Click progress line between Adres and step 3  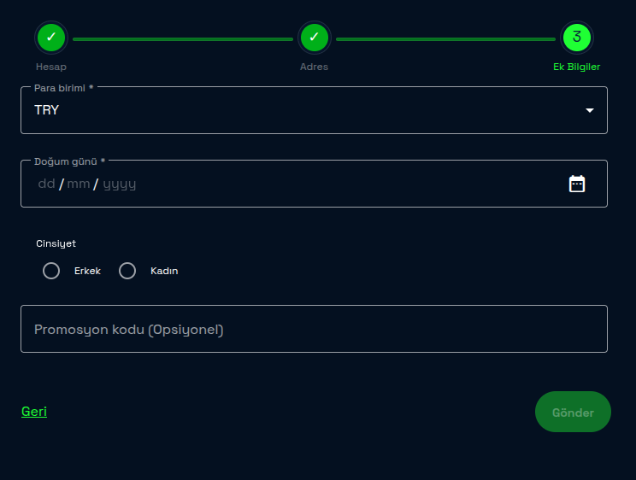tap(445, 38)
